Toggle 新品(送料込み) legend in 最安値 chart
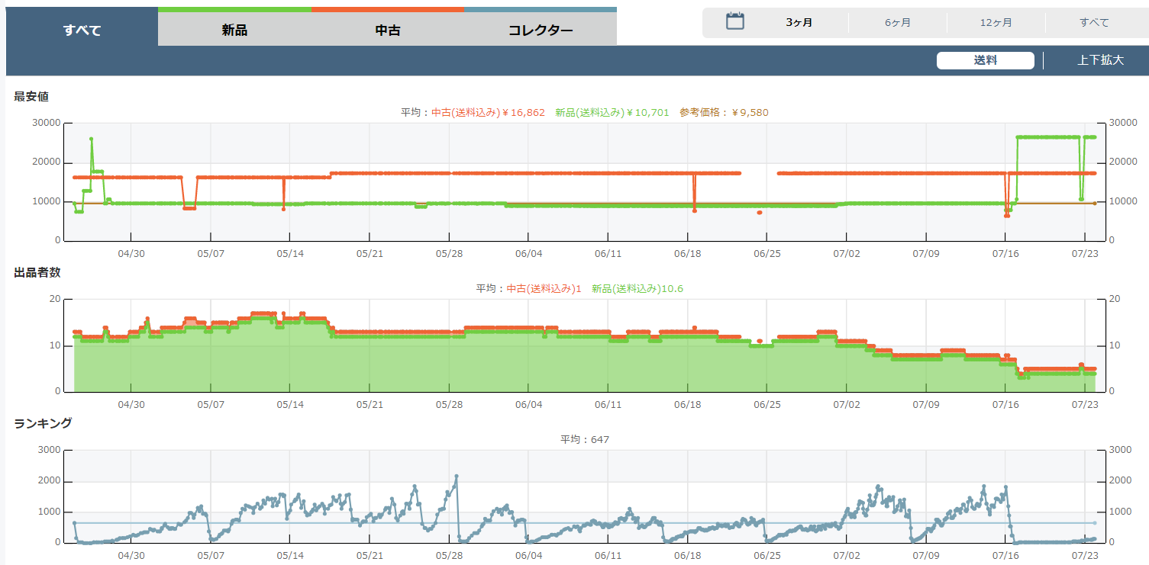Image resolution: width=1149 pixels, height=565 pixels. click(612, 113)
